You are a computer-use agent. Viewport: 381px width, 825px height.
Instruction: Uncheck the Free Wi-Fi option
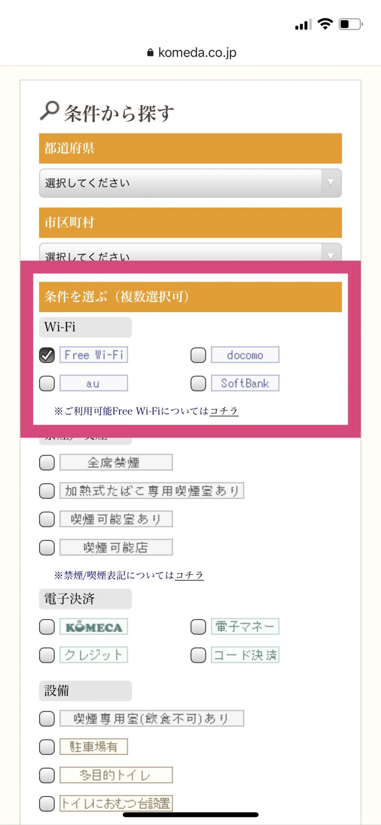(x=46, y=355)
